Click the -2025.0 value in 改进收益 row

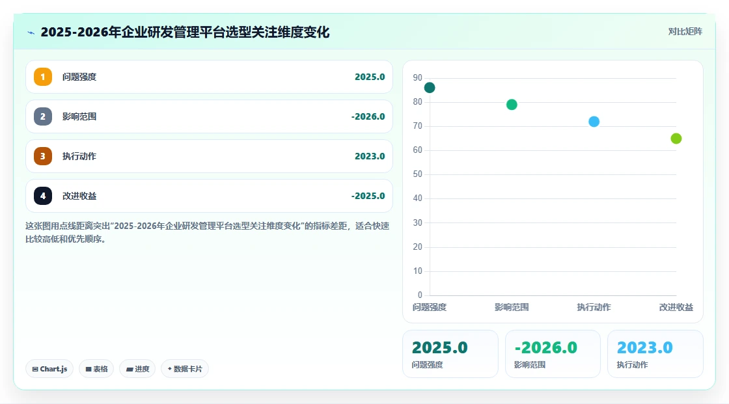point(368,196)
